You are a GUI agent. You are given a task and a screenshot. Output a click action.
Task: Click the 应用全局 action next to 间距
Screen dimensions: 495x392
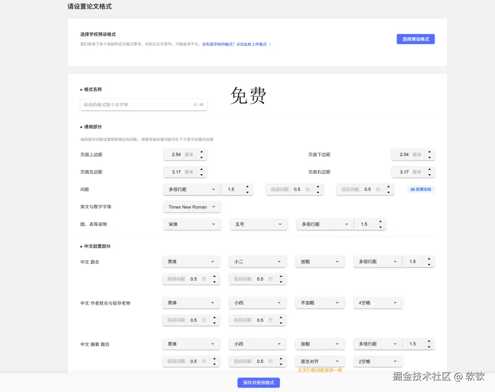click(x=421, y=189)
